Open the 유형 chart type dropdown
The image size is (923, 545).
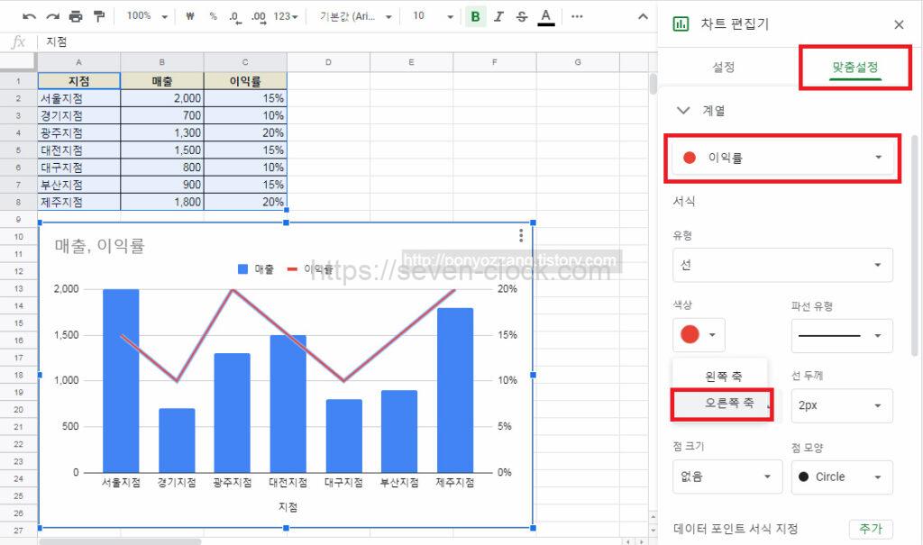782,265
